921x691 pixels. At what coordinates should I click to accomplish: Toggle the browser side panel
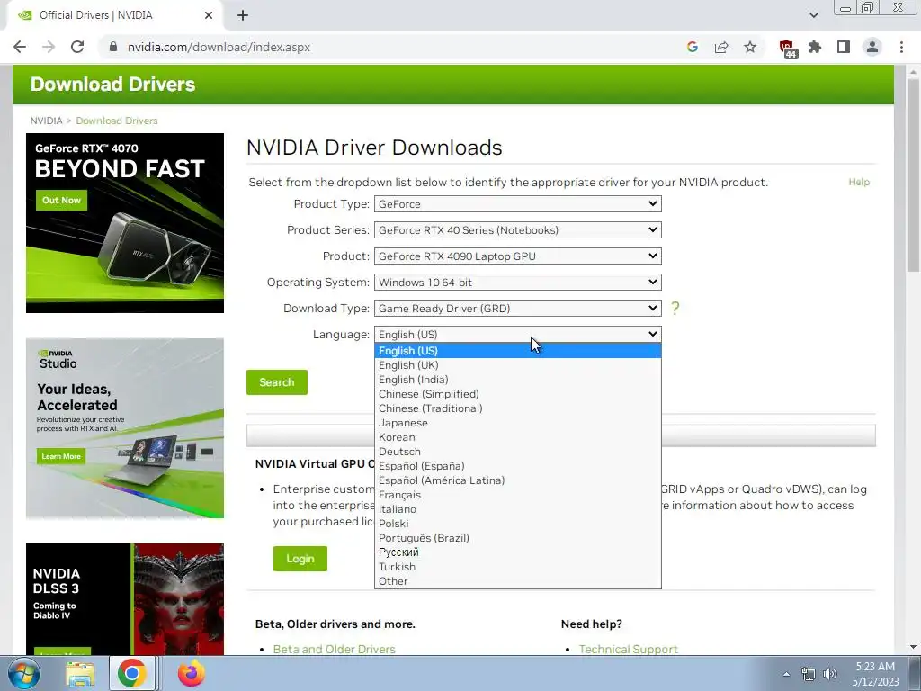click(x=844, y=47)
